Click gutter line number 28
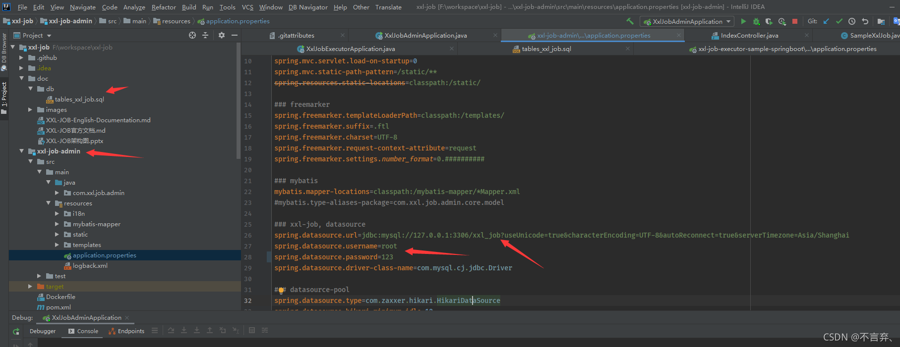900x347 pixels. coord(248,257)
